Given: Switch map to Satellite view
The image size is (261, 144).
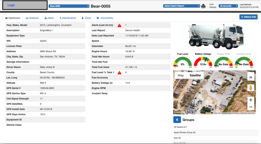Looking at the screenshot, I should coord(195,75).
